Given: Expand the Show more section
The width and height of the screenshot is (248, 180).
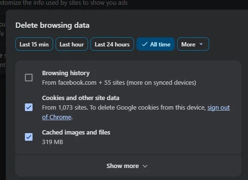Looking at the screenshot, I should [x=128, y=166].
